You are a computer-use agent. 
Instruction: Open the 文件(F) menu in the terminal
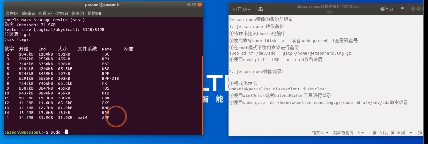tap(12, 13)
